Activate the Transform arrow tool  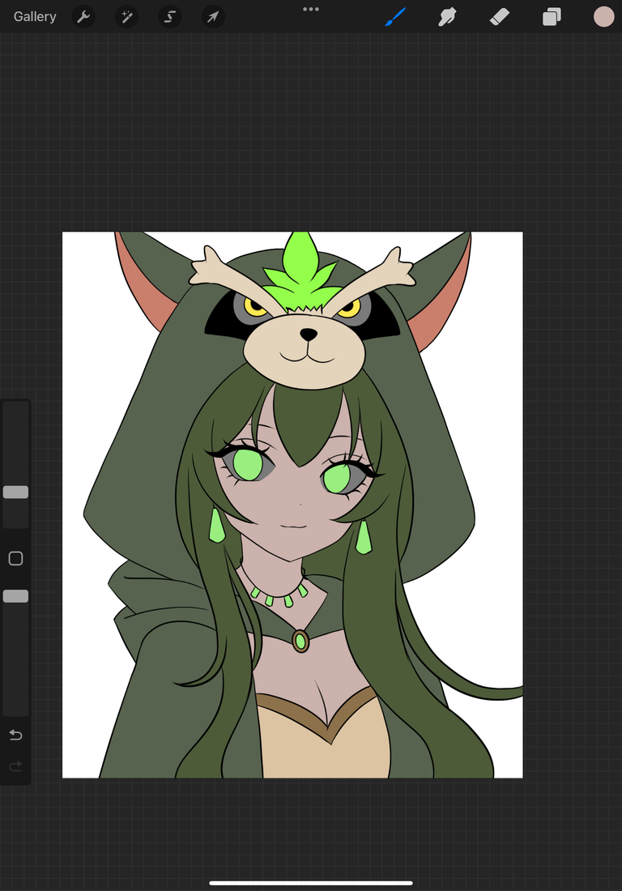point(213,17)
